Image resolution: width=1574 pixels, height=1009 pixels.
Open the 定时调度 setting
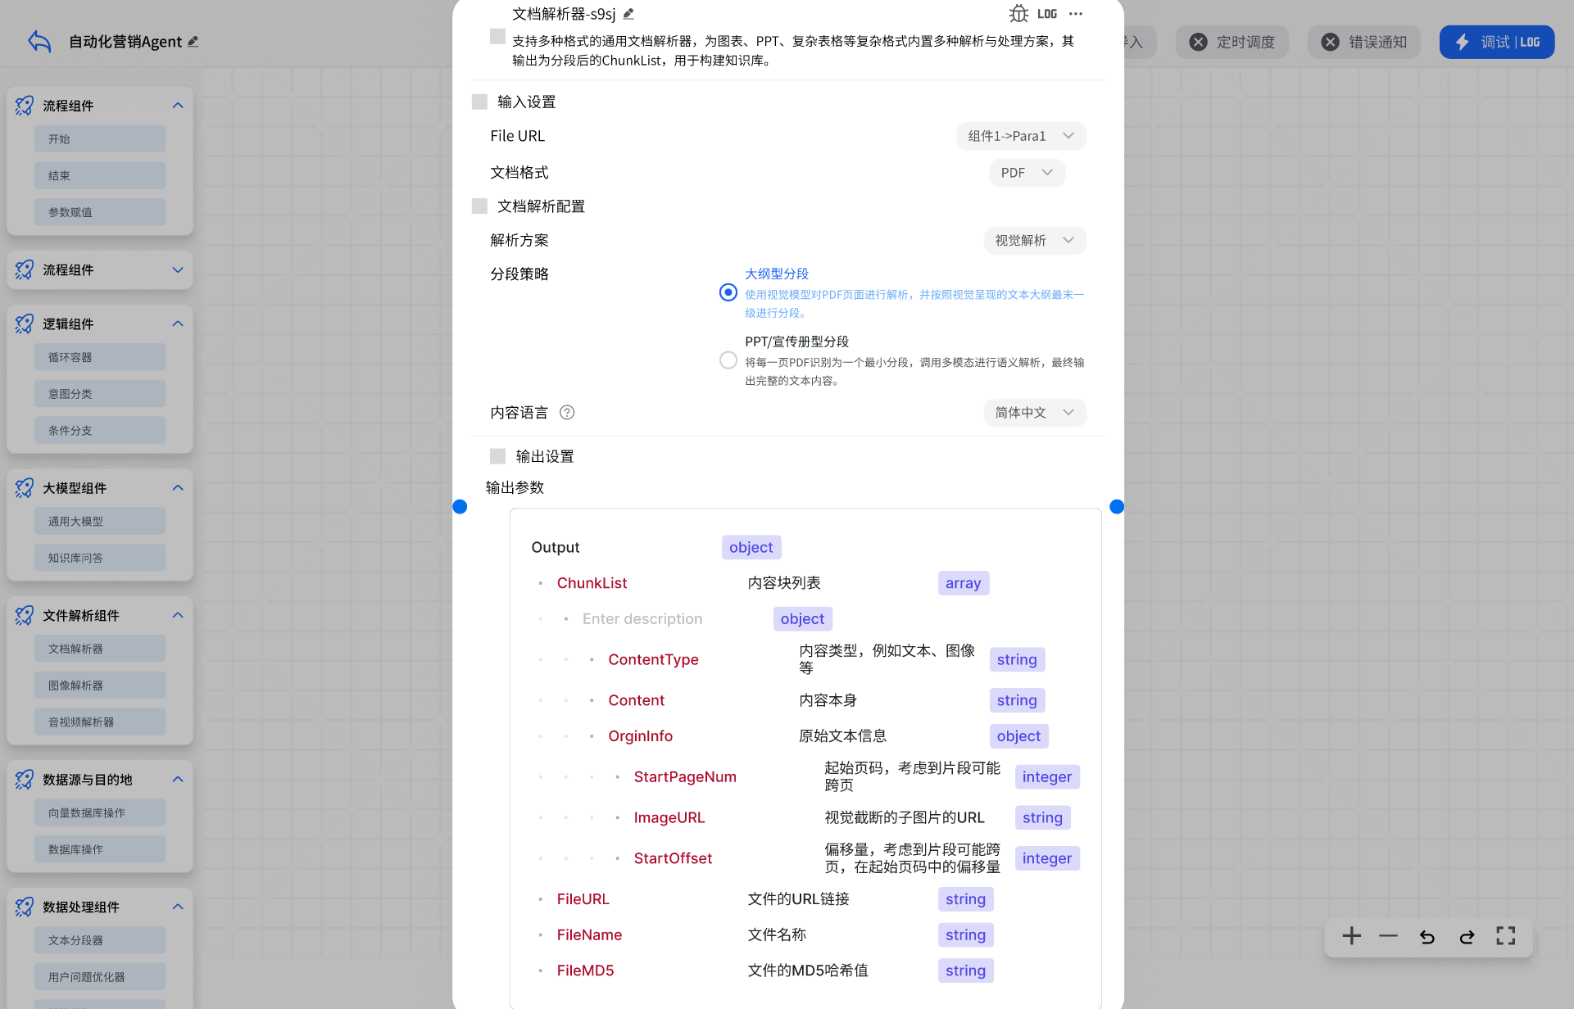click(x=1232, y=42)
